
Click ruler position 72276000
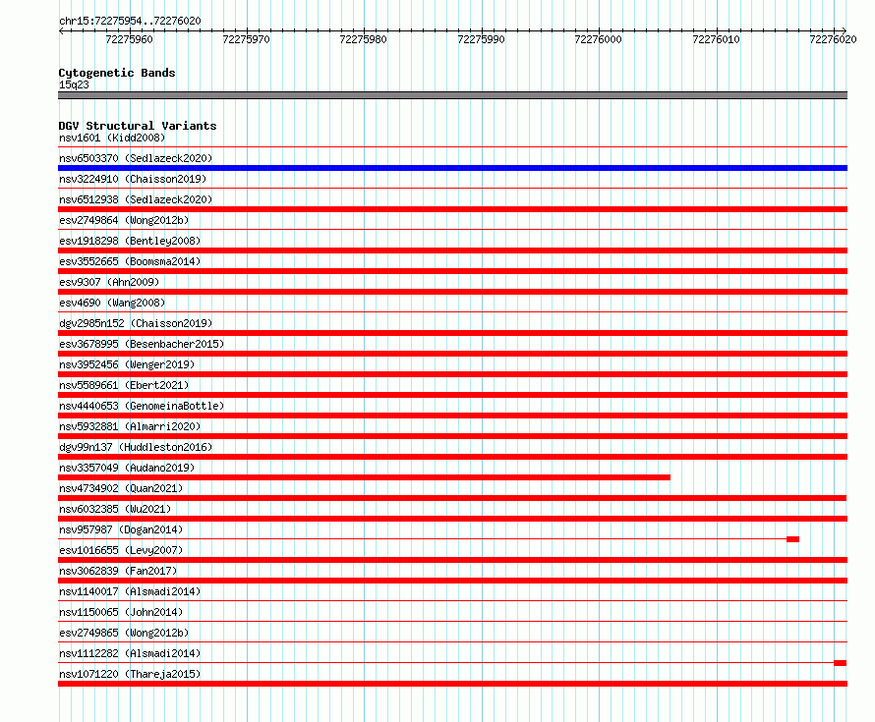pyautogui.click(x=598, y=39)
